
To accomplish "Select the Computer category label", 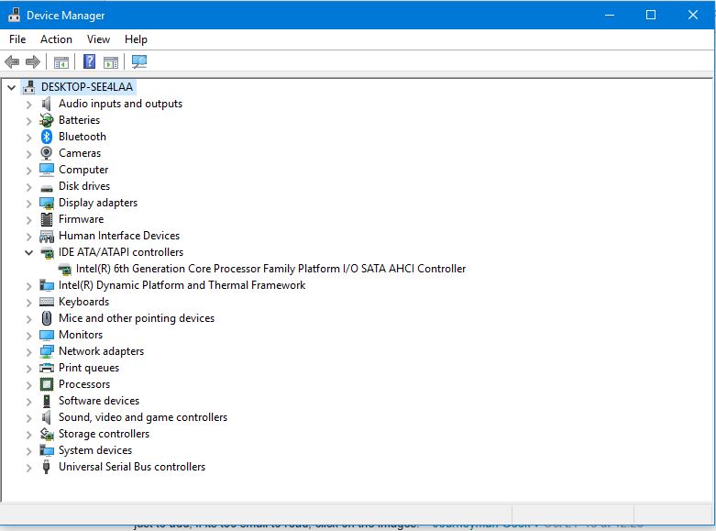I will (83, 170).
